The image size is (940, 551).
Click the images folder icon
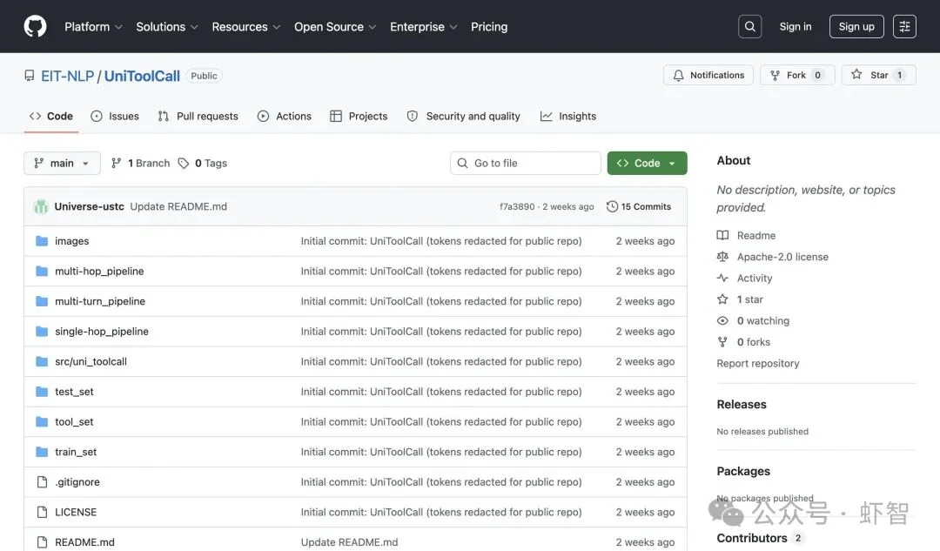42,241
